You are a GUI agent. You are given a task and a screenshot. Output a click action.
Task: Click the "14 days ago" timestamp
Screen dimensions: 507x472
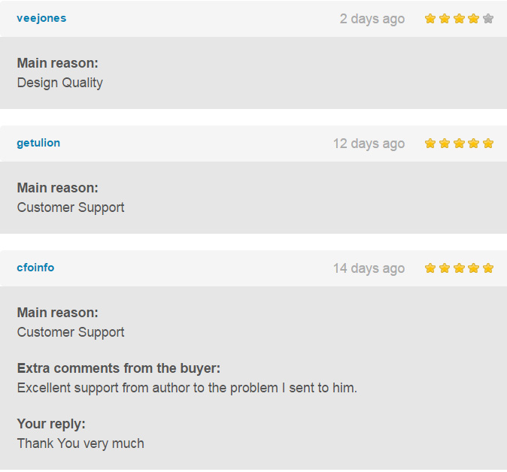tap(369, 268)
